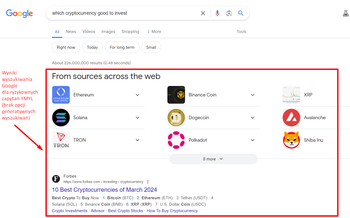
Task: Click the Forbes favicon
Action: click(56, 179)
